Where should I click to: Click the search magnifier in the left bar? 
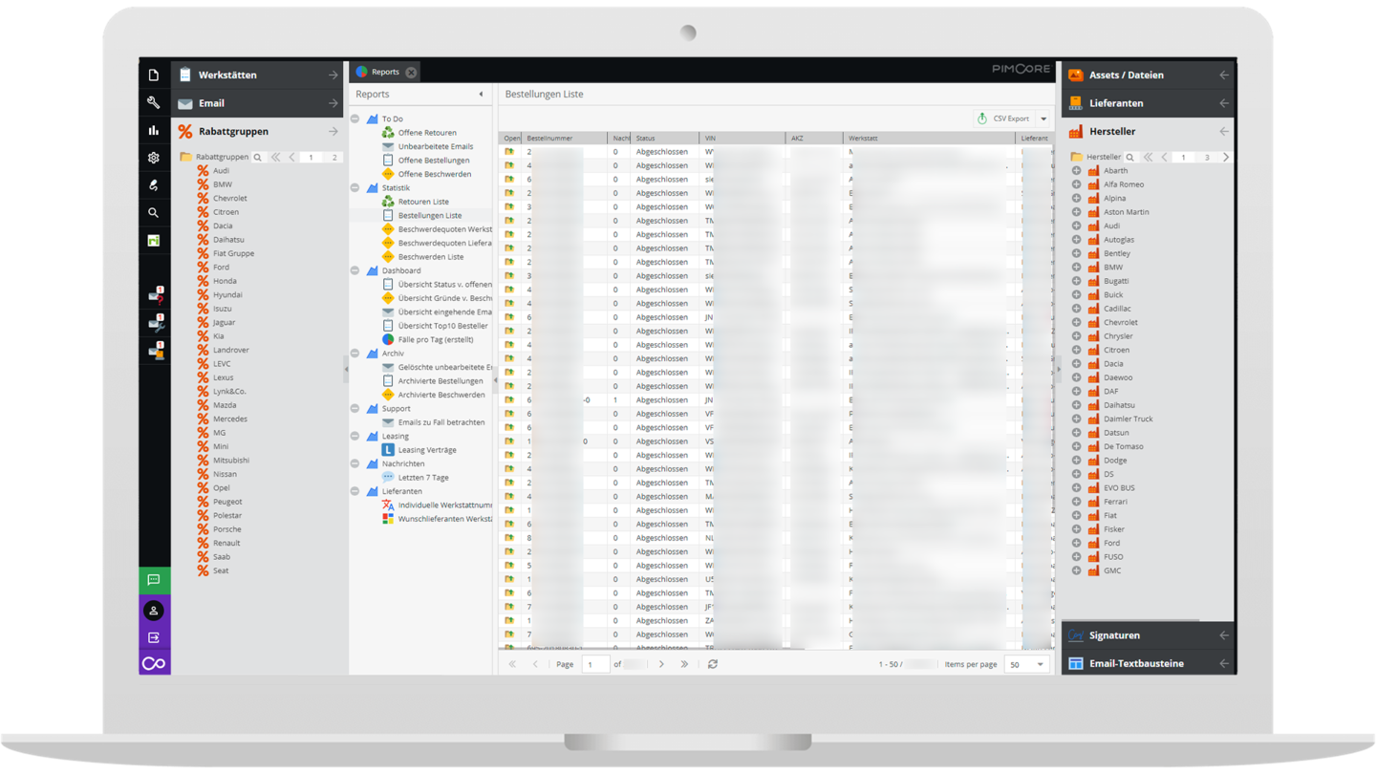coord(154,212)
